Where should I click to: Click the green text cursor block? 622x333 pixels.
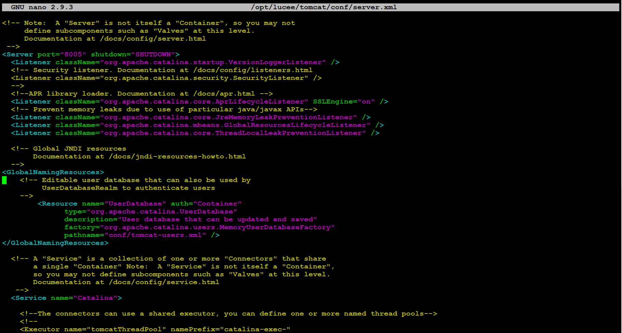[4, 180]
